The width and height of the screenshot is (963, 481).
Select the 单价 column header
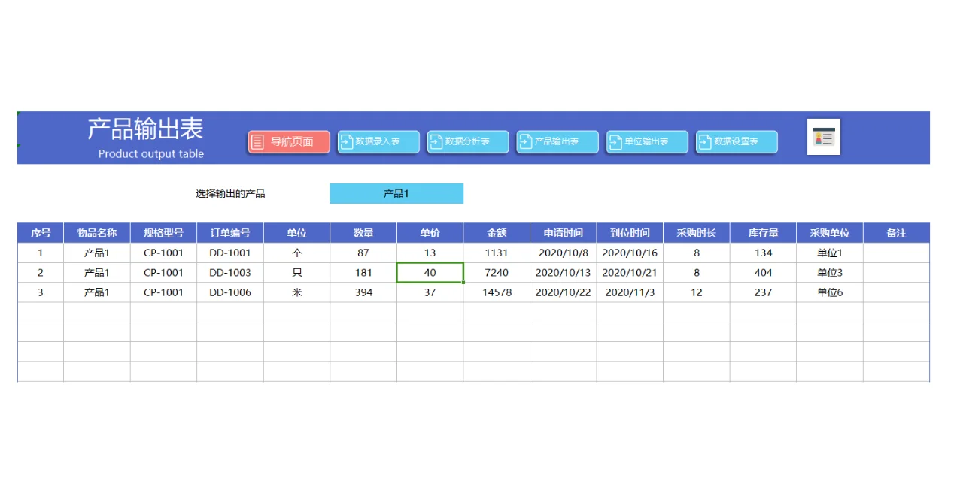click(x=430, y=233)
